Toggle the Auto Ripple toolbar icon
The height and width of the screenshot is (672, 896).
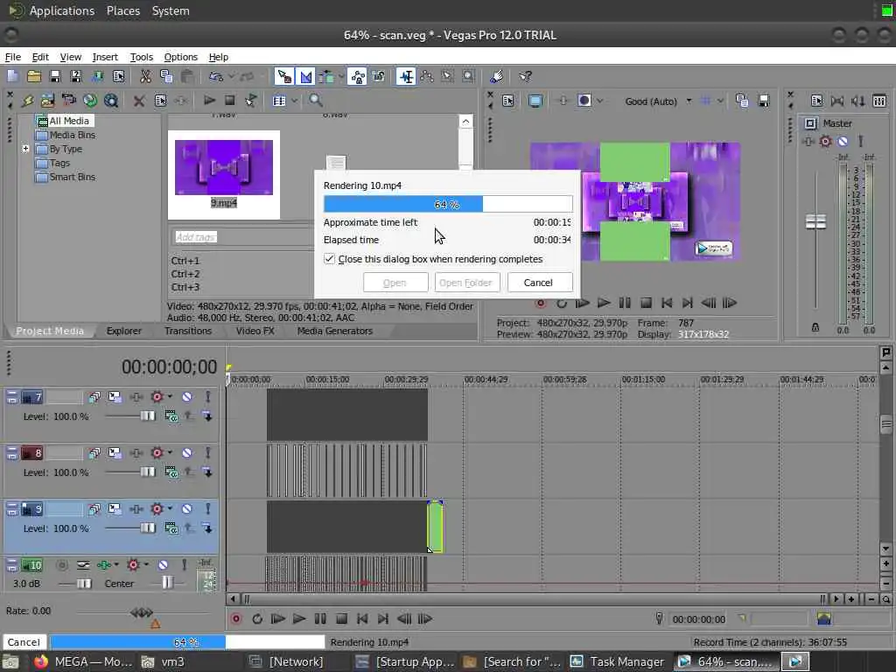(x=327, y=76)
